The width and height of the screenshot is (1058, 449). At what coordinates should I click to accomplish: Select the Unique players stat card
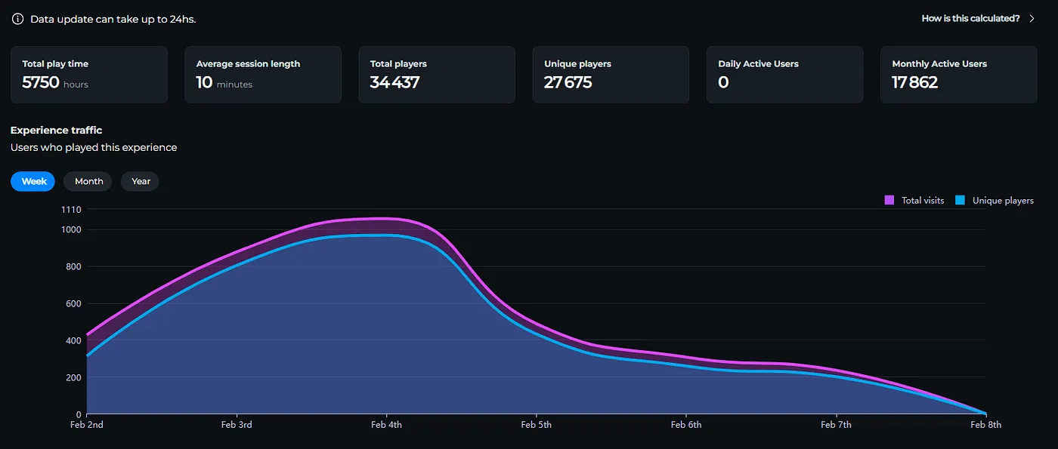pos(611,75)
